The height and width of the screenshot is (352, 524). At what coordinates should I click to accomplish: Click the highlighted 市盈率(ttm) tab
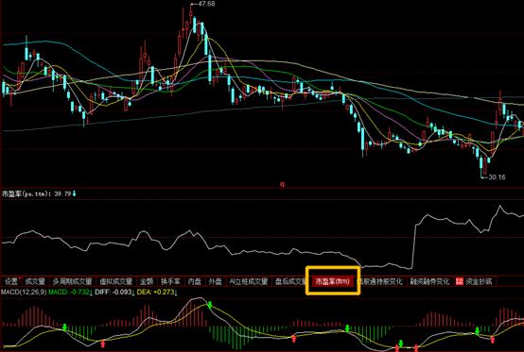(x=333, y=281)
